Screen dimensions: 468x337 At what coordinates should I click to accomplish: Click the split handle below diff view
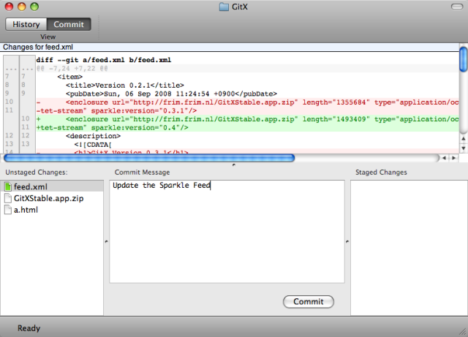coord(234,164)
